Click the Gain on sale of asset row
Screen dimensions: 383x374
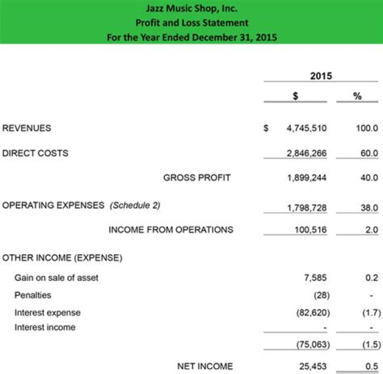pyautogui.click(x=56, y=278)
